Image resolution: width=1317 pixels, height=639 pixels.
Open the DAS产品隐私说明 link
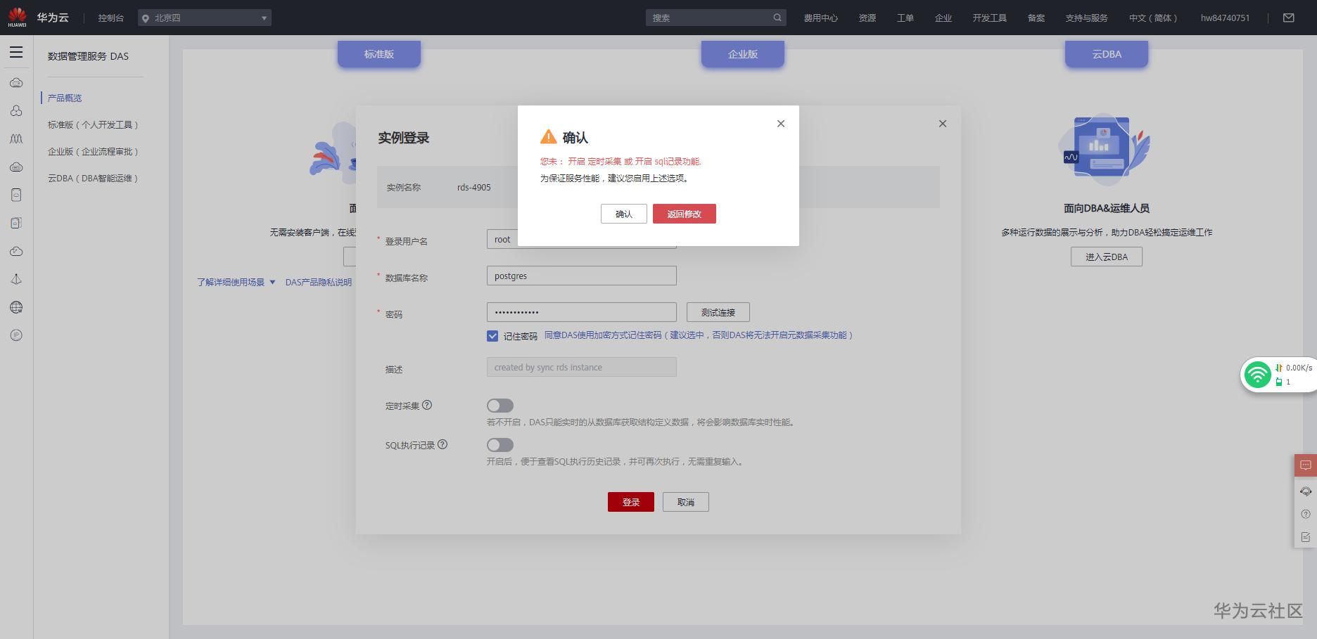pos(319,282)
